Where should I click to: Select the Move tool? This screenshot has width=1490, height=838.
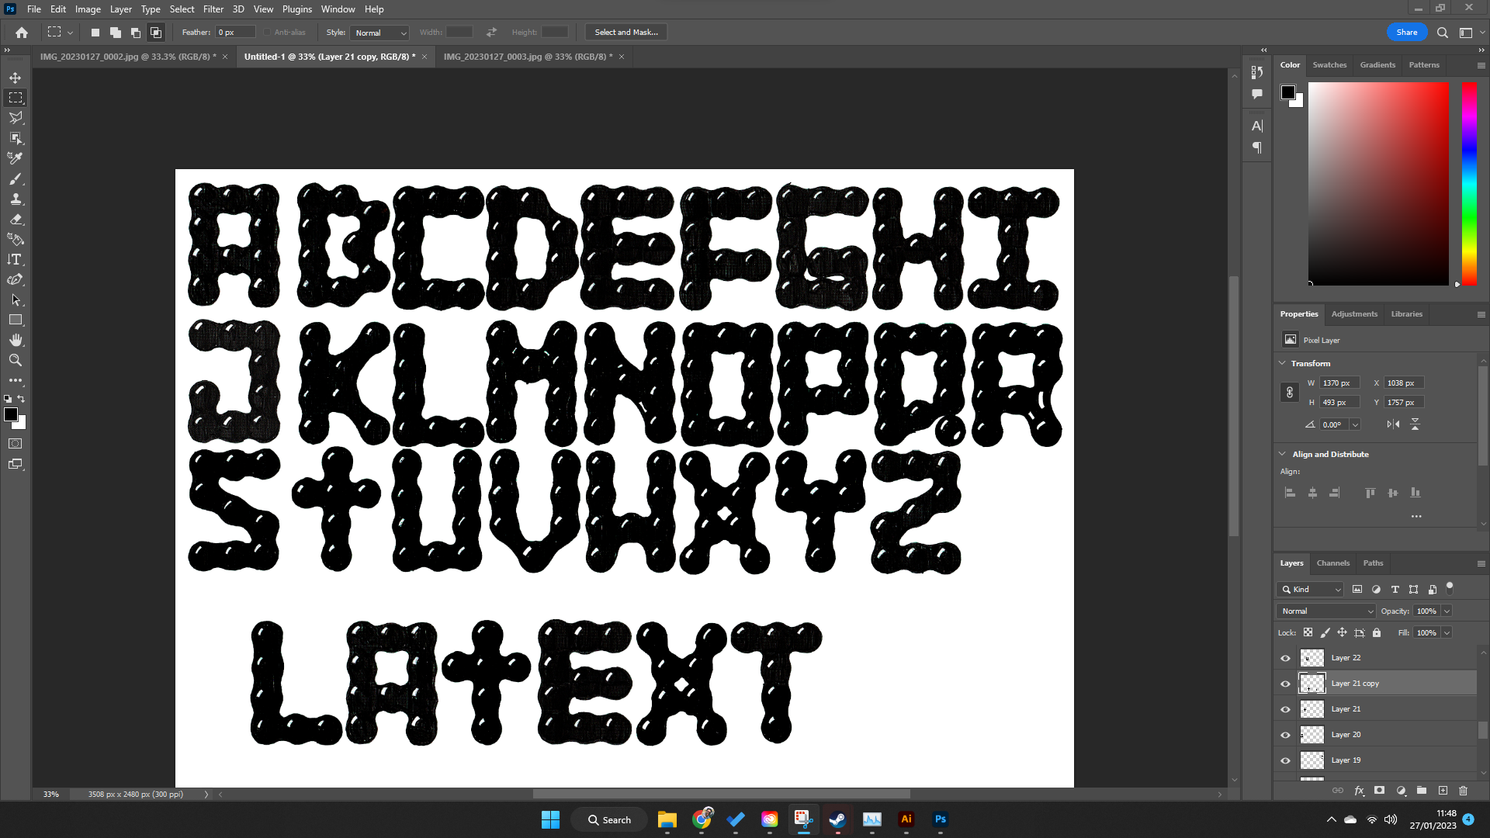pyautogui.click(x=16, y=78)
